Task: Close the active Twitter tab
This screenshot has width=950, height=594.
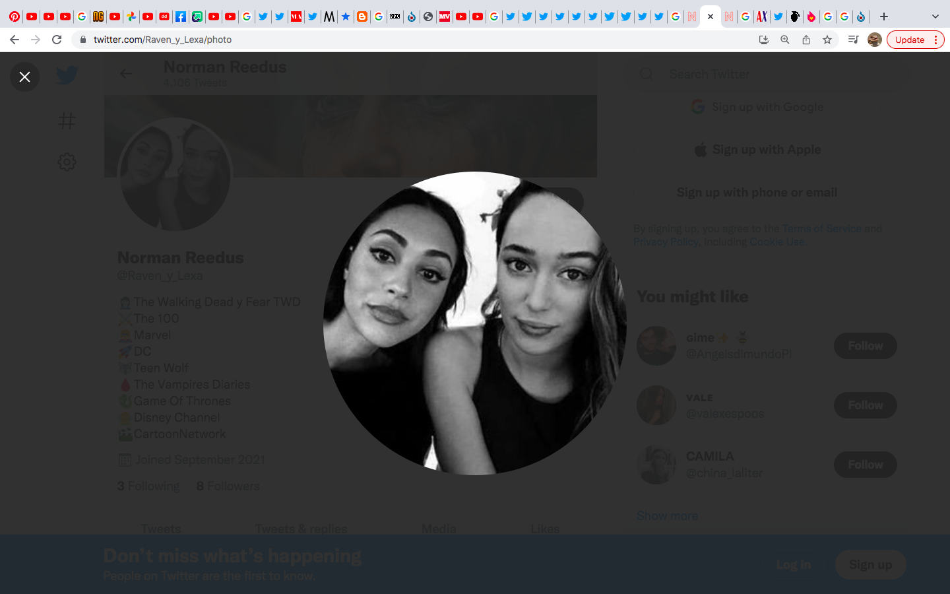Action: click(x=711, y=16)
